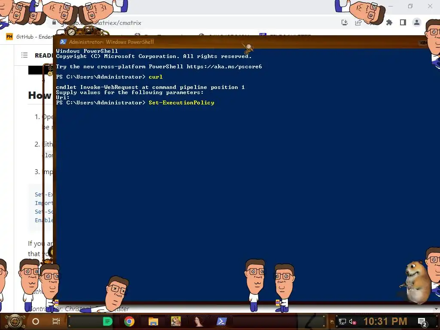Click PowerShell window title bar icon

63,42
